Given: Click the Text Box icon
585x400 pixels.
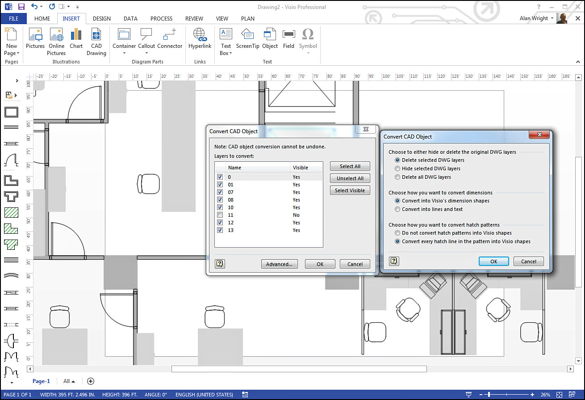Looking at the screenshot, I should [226, 35].
